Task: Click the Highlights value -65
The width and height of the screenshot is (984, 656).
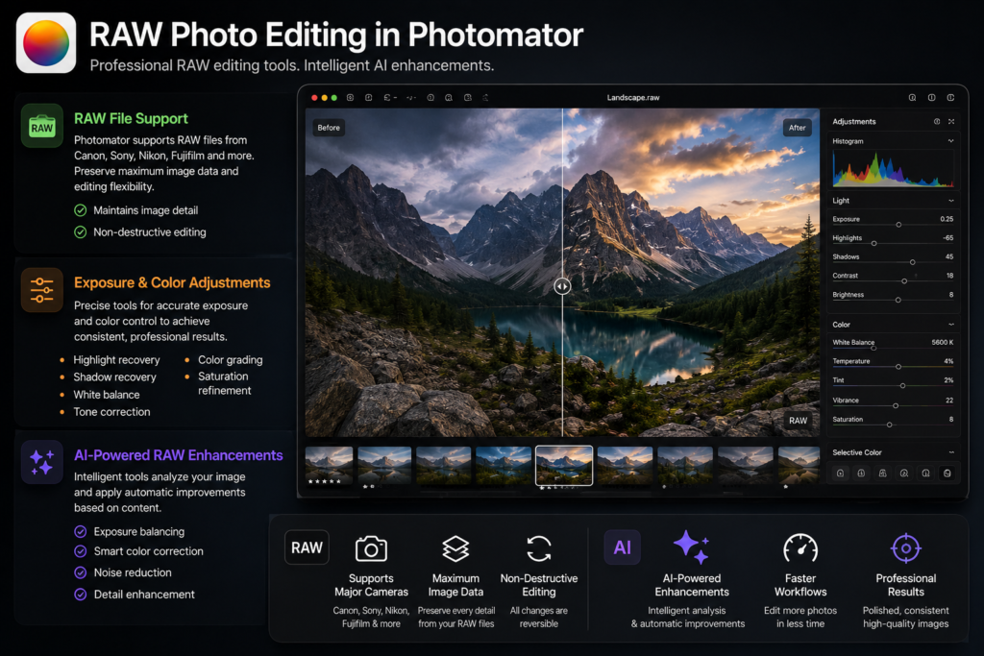Action: [x=947, y=237]
